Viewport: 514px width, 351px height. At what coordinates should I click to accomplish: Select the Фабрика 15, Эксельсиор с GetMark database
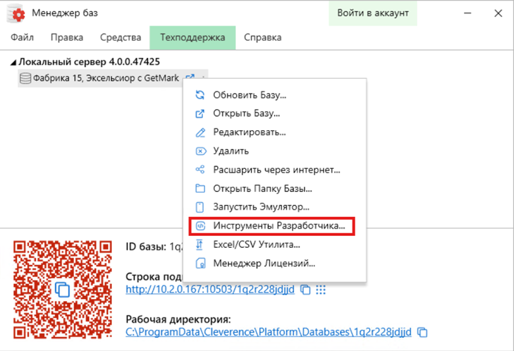[106, 78]
